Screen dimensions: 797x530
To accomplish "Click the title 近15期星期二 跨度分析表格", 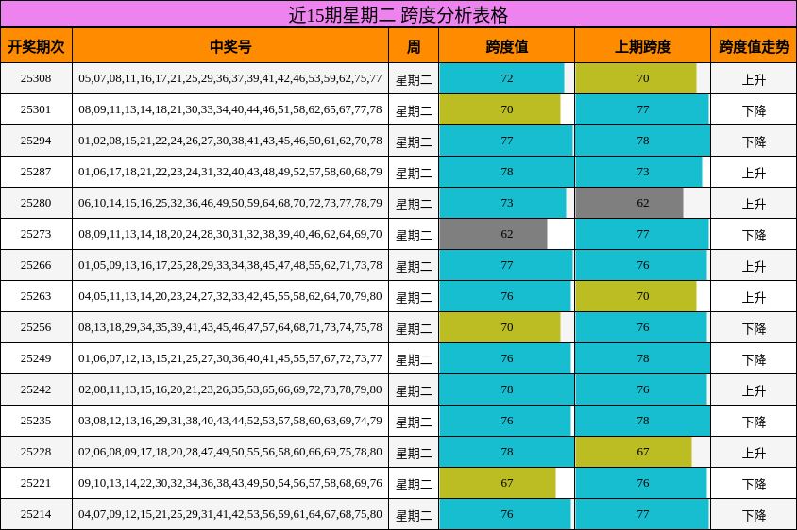I will point(398,15).
